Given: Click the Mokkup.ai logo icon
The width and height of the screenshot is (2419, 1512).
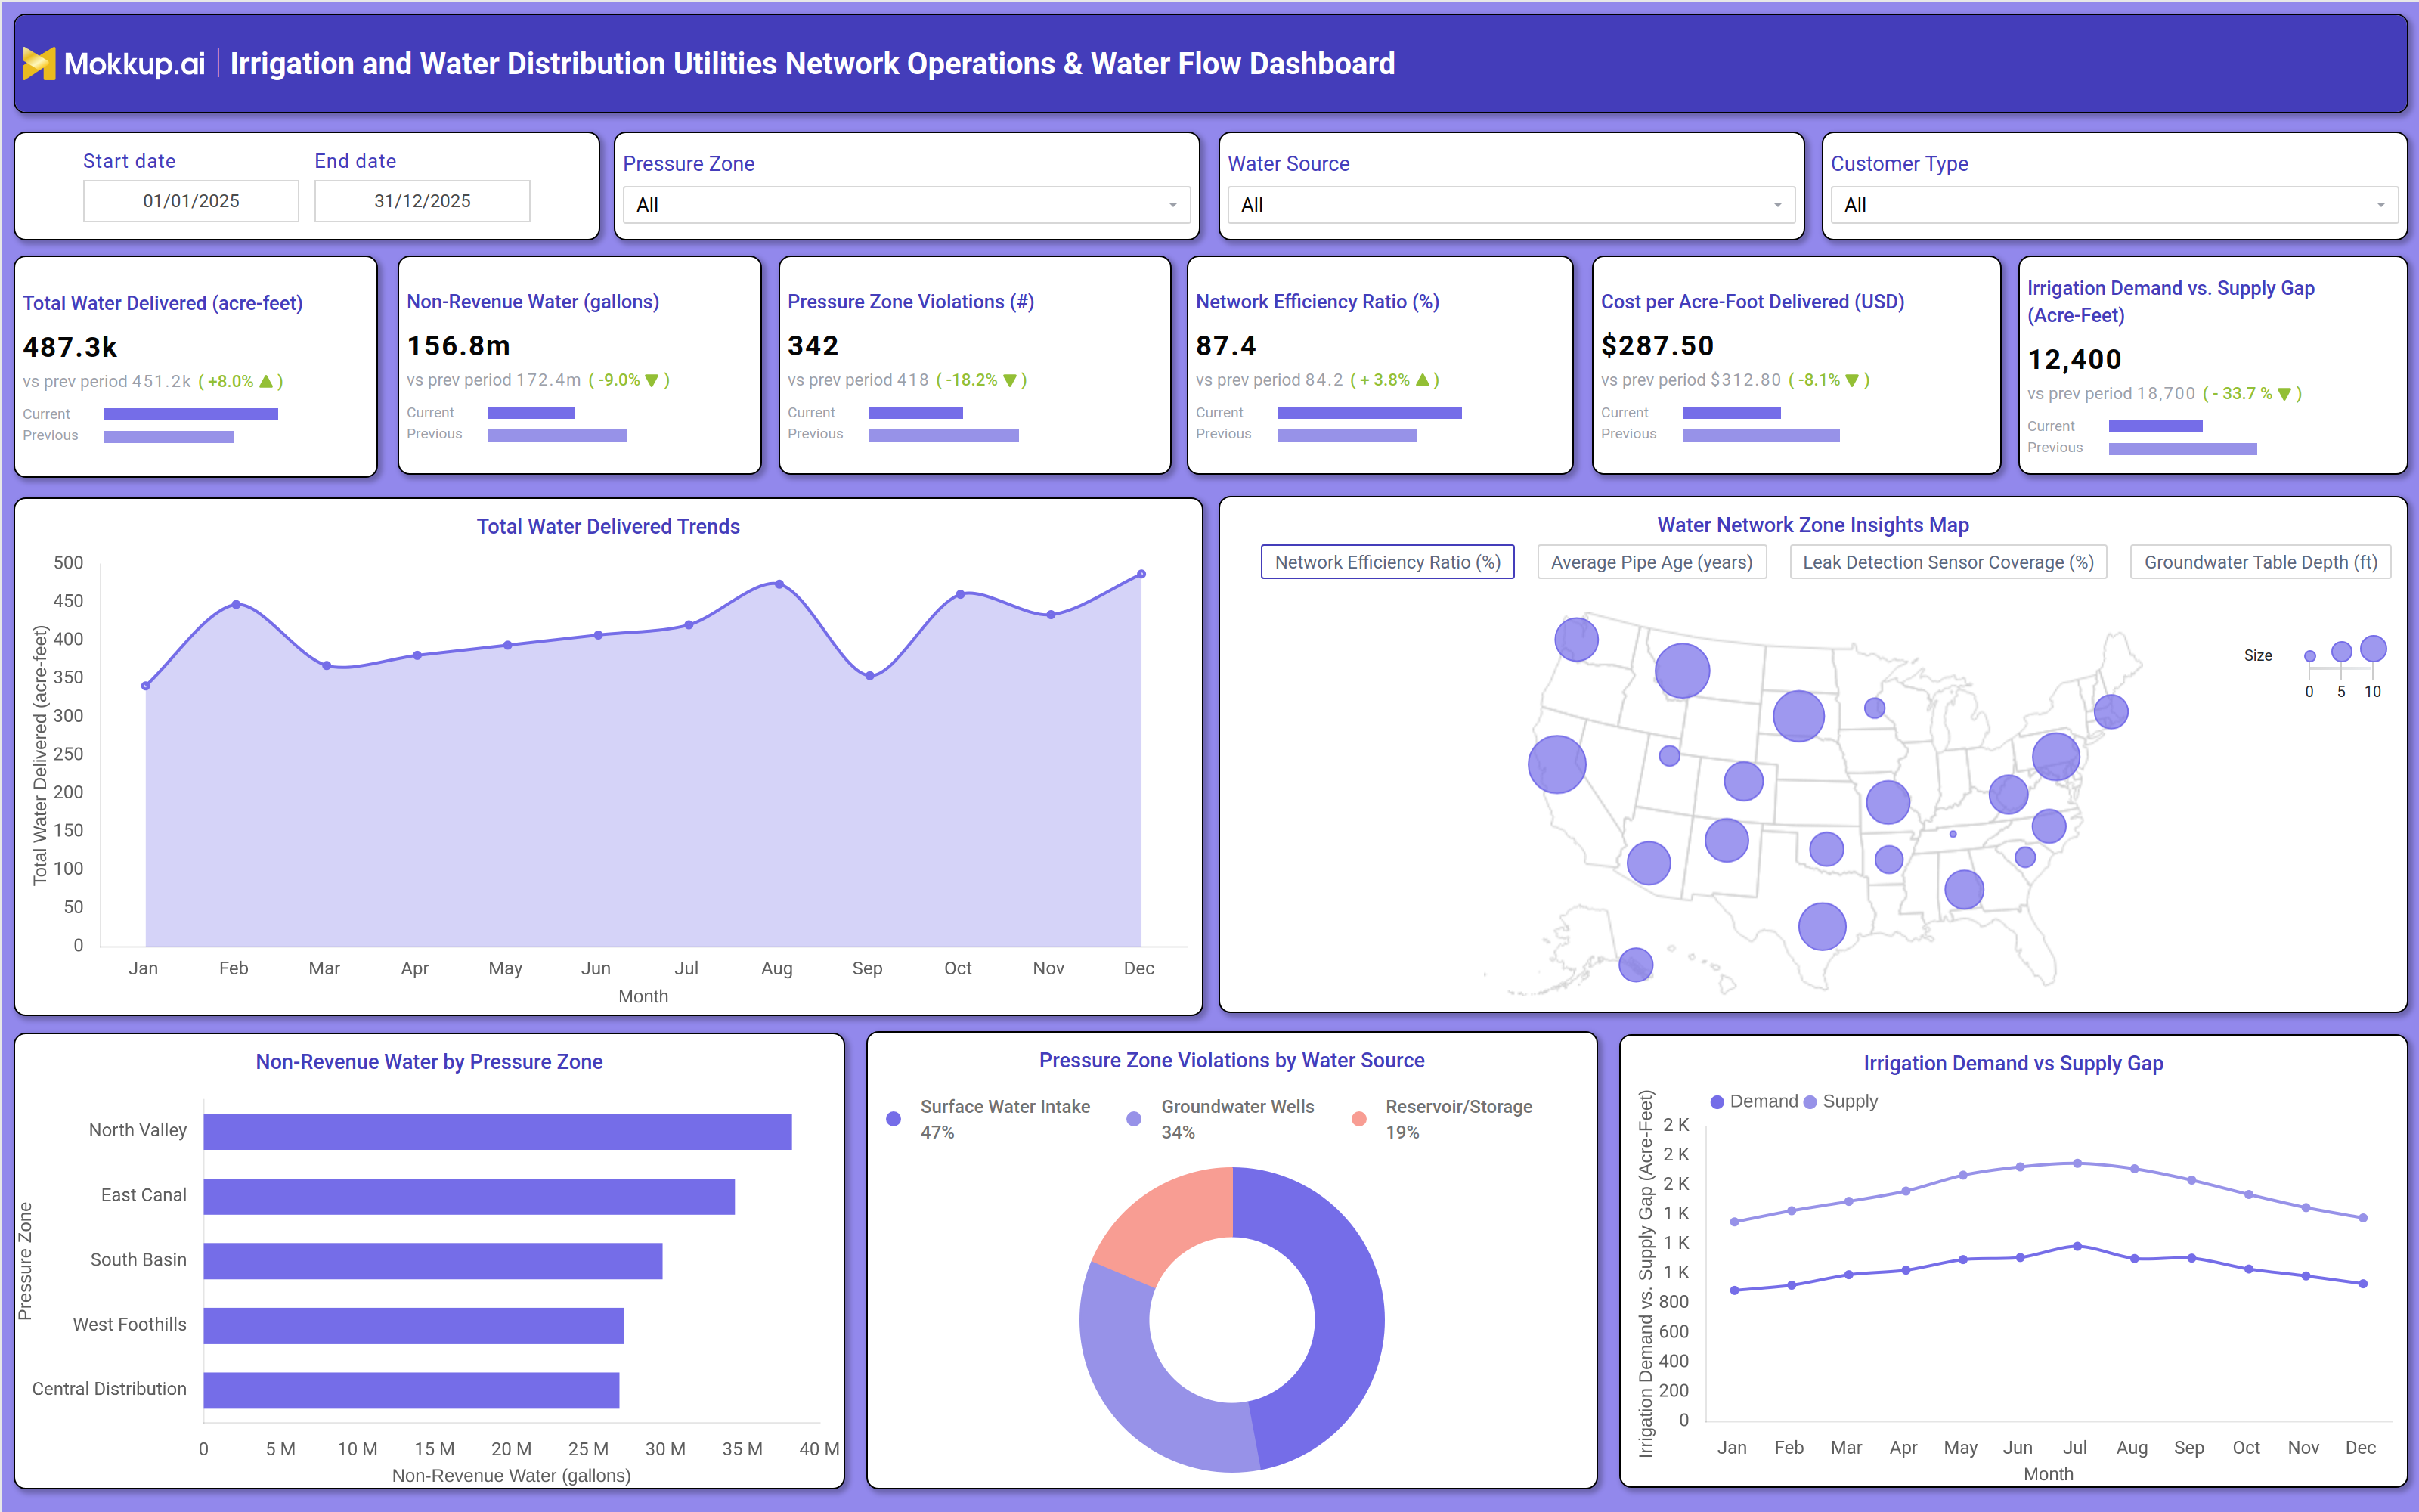Looking at the screenshot, I should (39, 64).
